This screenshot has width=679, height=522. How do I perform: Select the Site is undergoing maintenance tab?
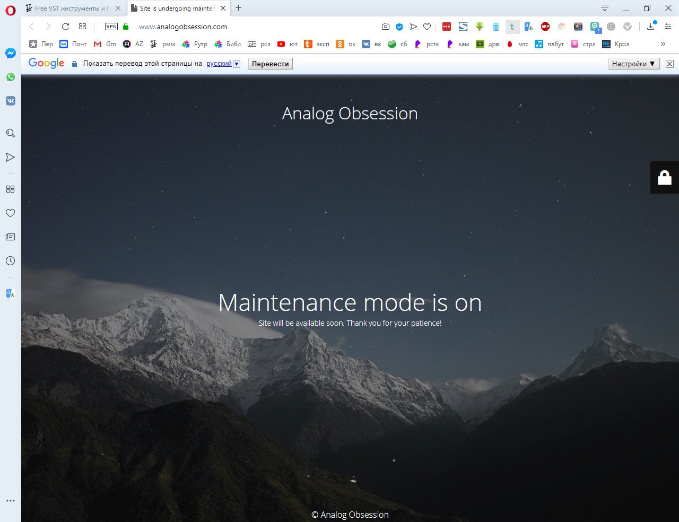pos(177,8)
